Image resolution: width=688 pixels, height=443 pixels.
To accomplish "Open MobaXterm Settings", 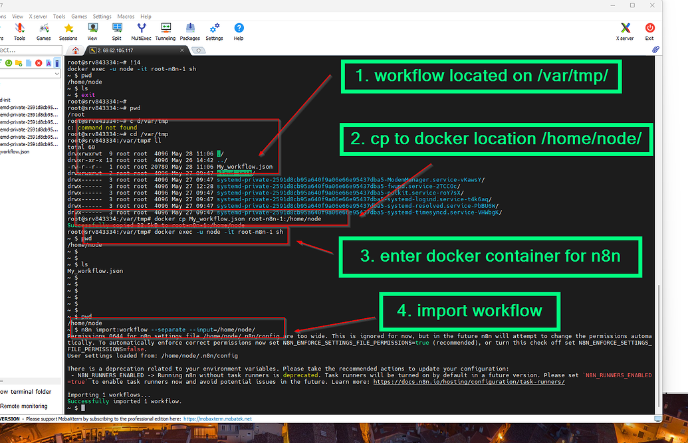I will click(x=213, y=30).
